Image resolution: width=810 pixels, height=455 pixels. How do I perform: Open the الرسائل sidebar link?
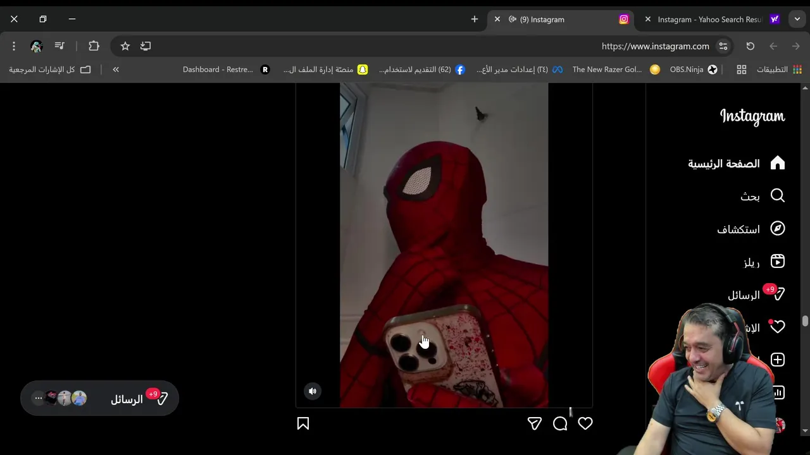pyautogui.click(x=744, y=295)
